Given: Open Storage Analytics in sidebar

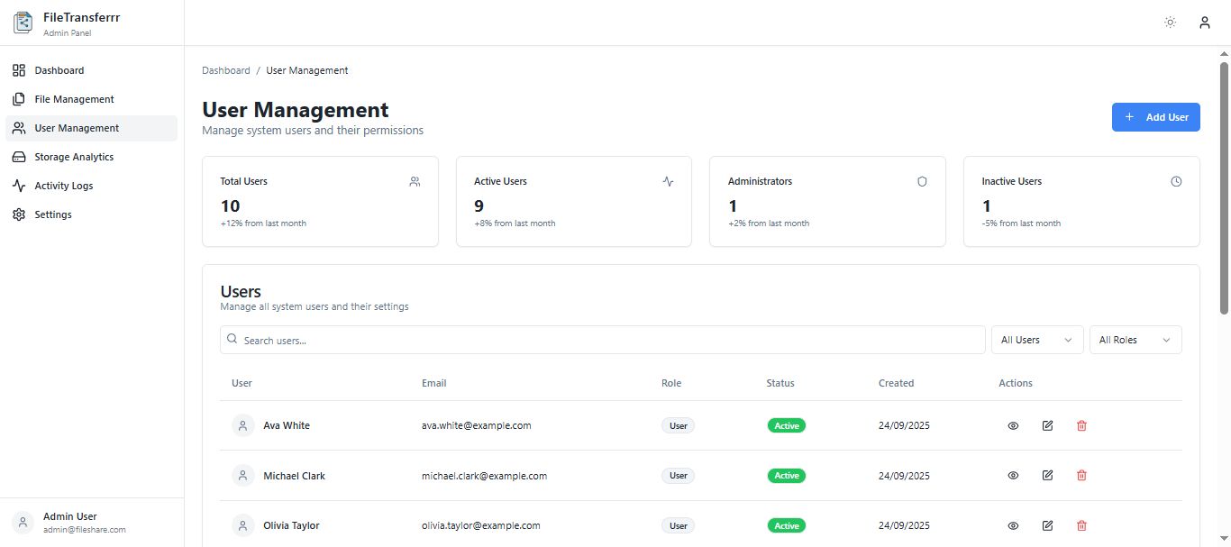Looking at the screenshot, I should (74, 157).
